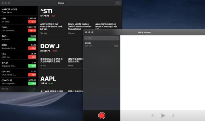Click the Stocks window title bar text
The image size is (205, 121).
pyautogui.click(x=61, y=3)
